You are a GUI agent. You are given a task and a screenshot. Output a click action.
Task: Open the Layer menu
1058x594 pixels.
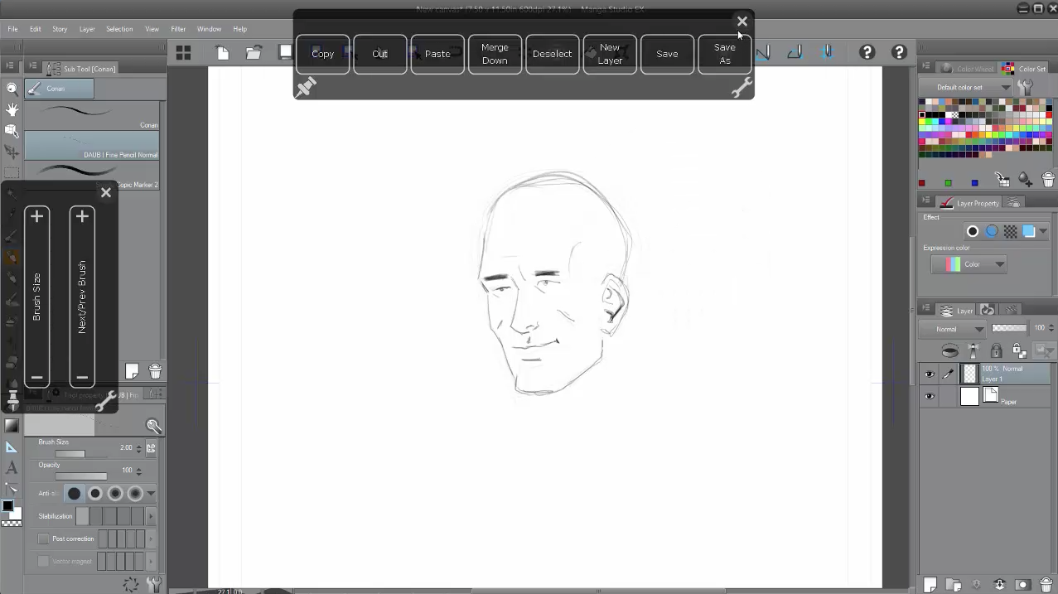click(87, 29)
